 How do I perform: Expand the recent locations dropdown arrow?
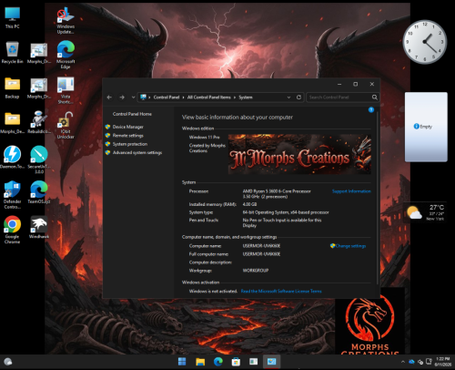133,98
